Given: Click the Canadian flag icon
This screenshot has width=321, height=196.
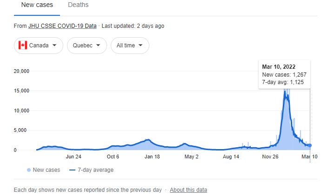Looking at the screenshot, I should pyautogui.click(x=23, y=45).
